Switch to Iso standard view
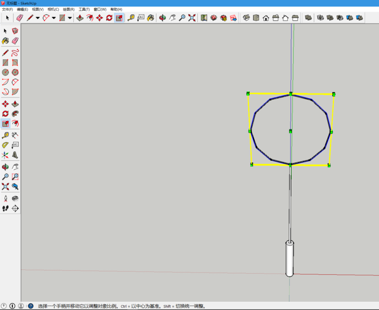 [247, 18]
